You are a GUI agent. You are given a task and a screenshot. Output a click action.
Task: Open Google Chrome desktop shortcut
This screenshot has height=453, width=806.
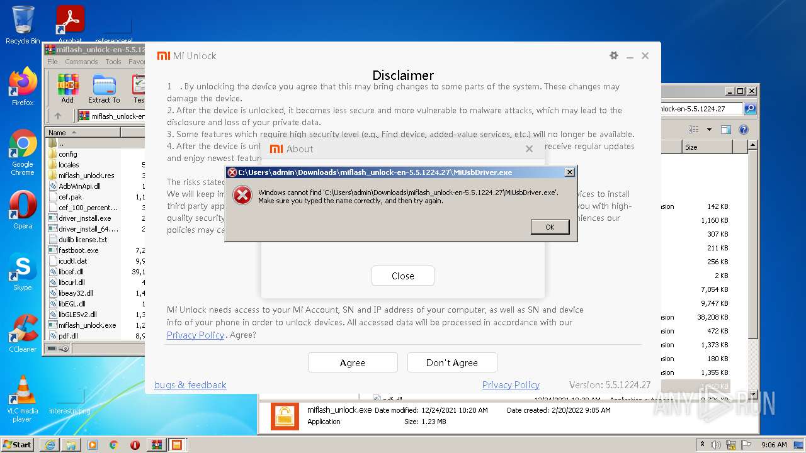point(23,153)
